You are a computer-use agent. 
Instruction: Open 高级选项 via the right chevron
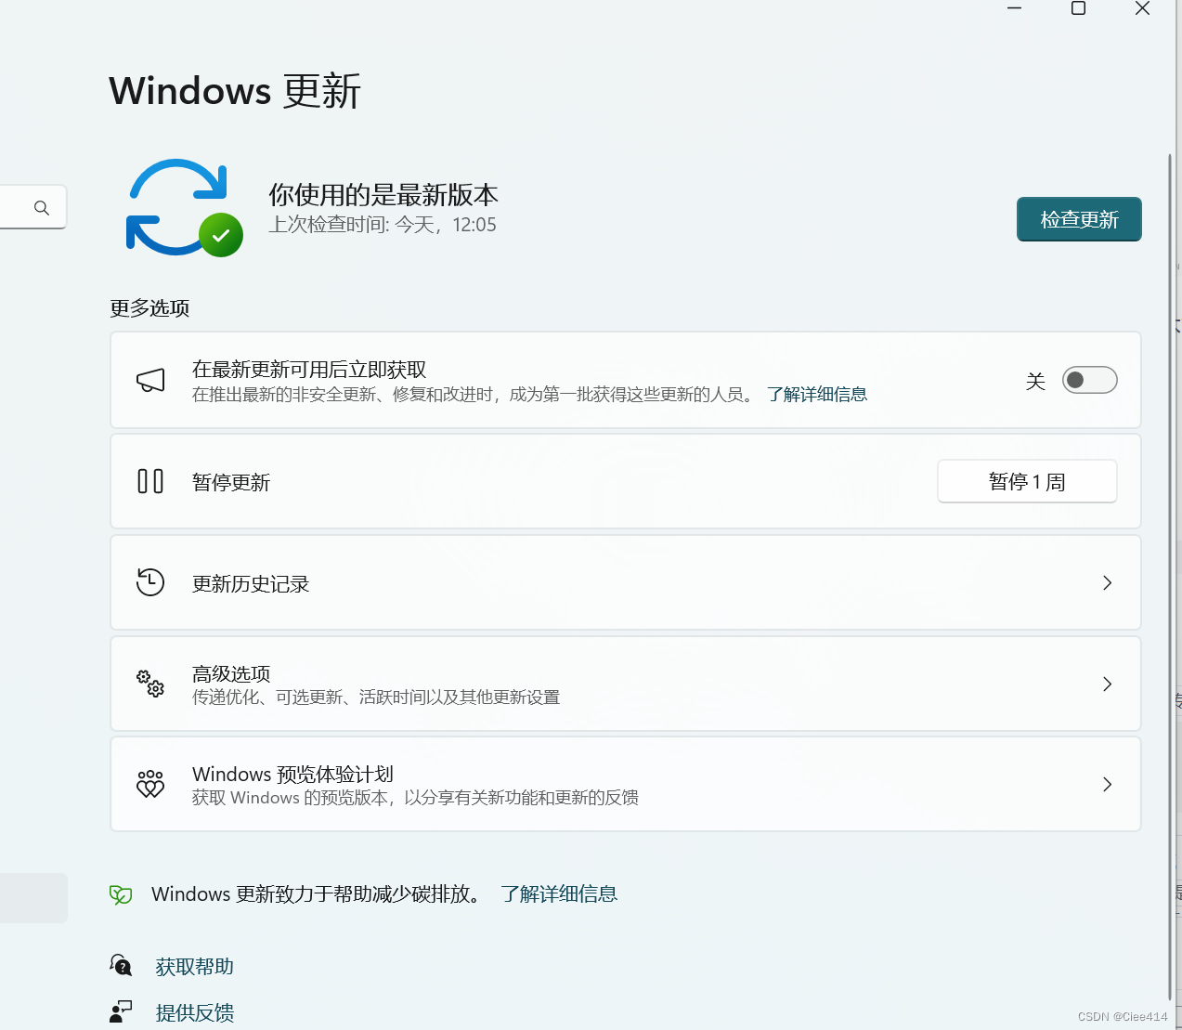point(1107,684)
